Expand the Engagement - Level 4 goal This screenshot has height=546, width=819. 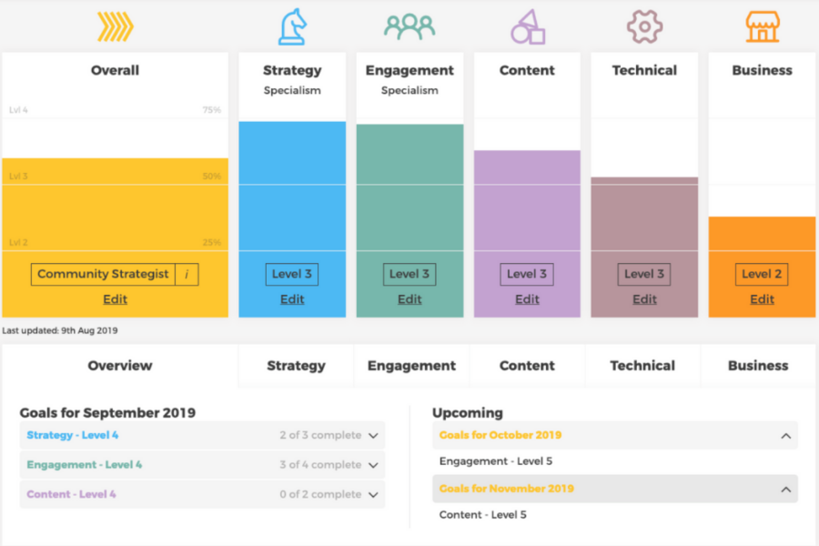[x=373, y=465]
